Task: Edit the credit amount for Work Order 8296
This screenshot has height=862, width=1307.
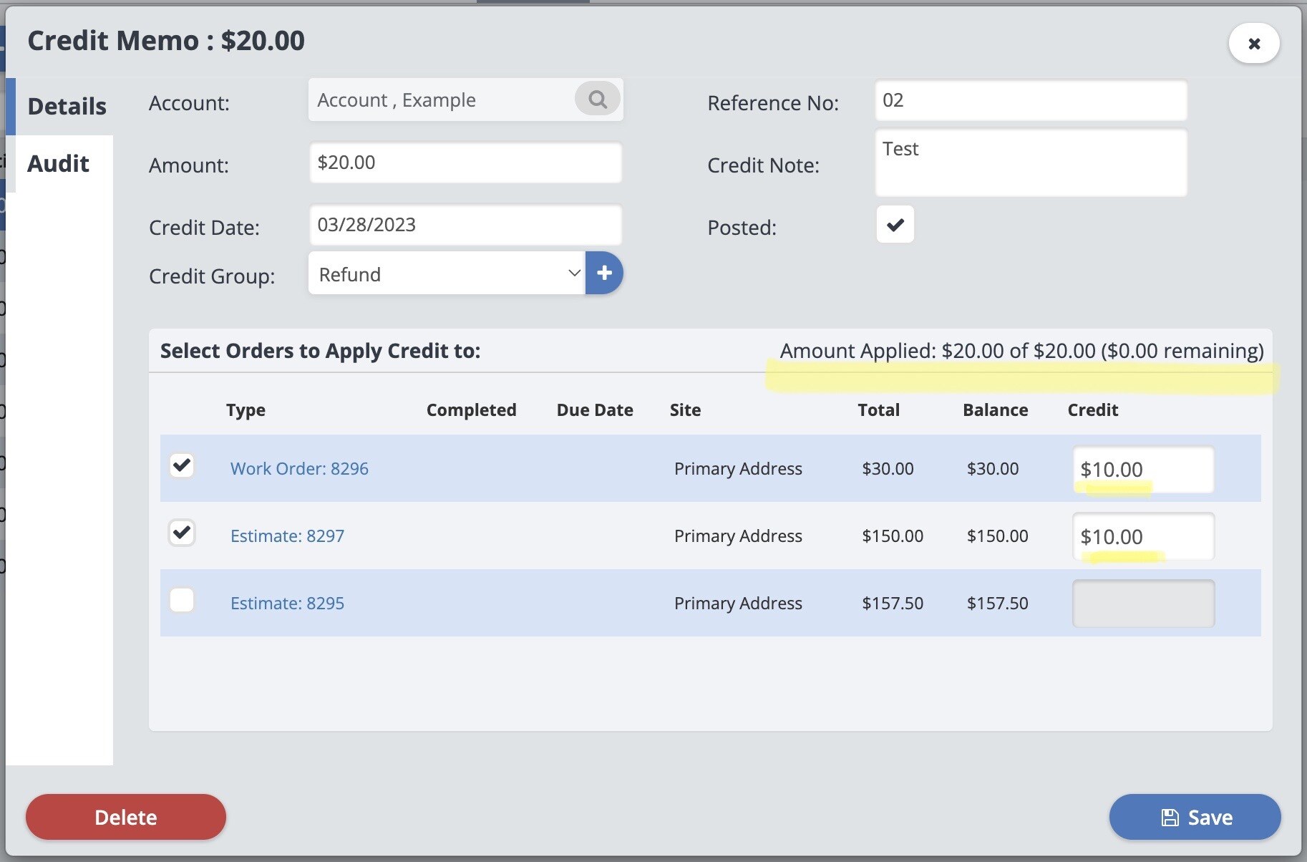Action: 1143,470
